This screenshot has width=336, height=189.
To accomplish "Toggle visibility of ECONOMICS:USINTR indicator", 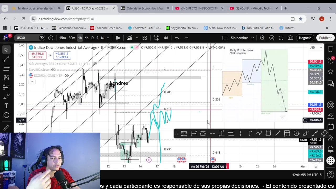I will [x=67, y=75].
